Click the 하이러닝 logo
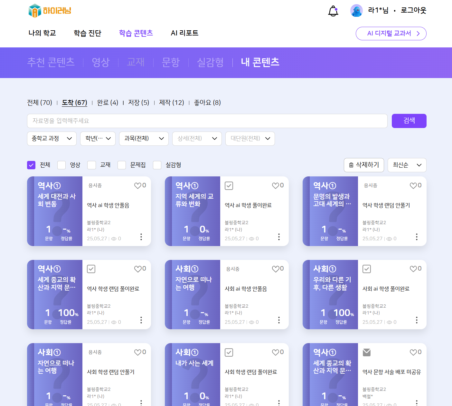Image resolution: width=452 pixels, height=406 pixels. (x=50, y=11)
